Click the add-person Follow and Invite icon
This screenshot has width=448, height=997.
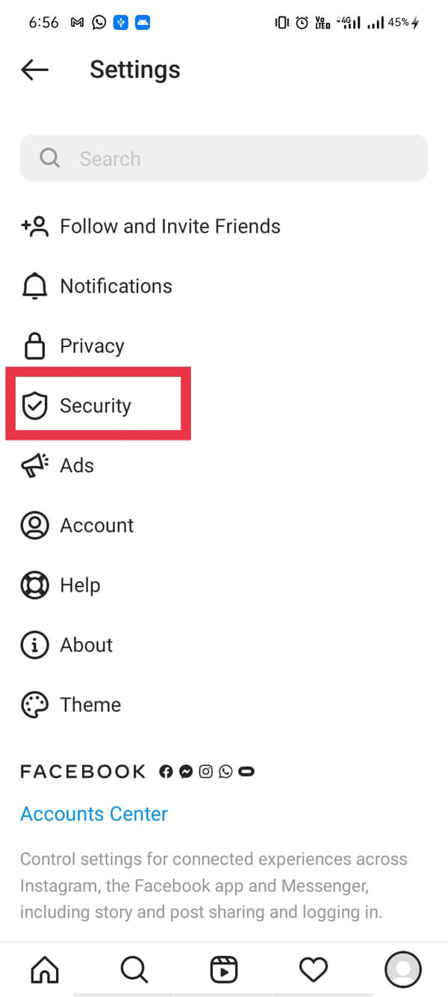click(34, 226)
